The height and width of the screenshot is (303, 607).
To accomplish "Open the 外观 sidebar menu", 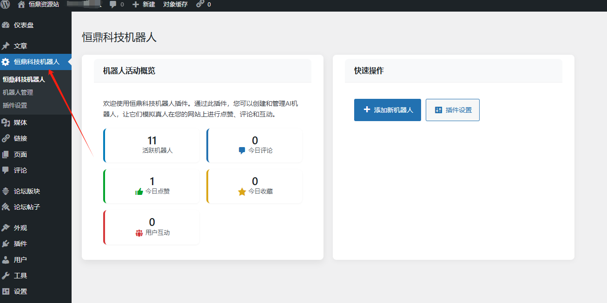I will pyautogui.click(x=36, y=228).
